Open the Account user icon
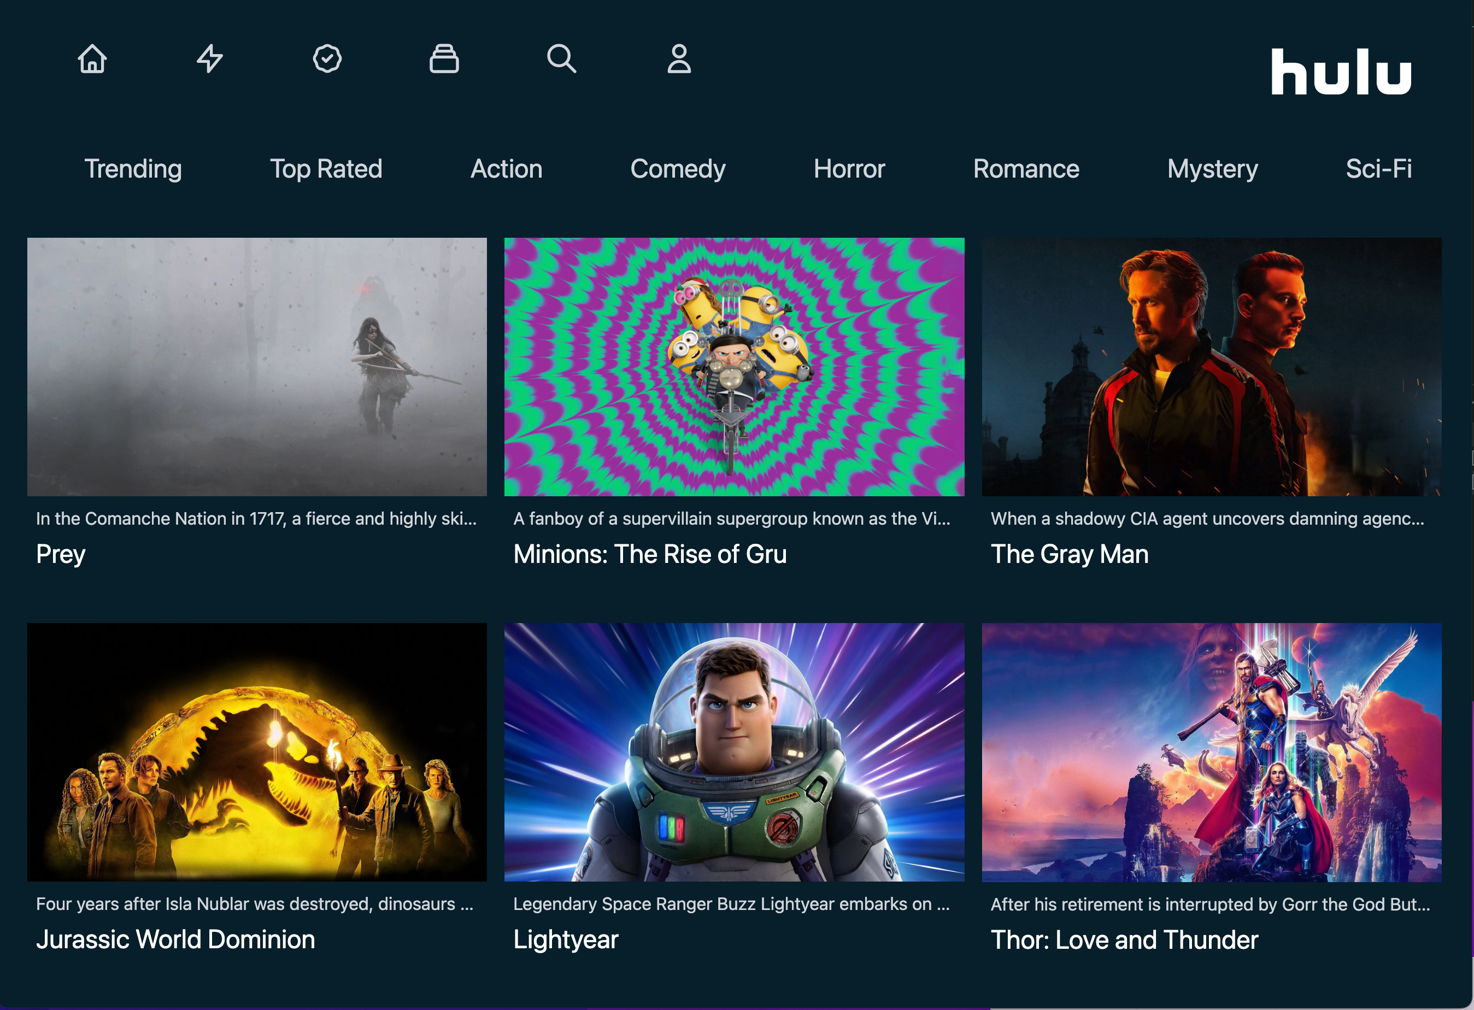Viewport: 1474px width, 1010px height. (x=679, y=59)
